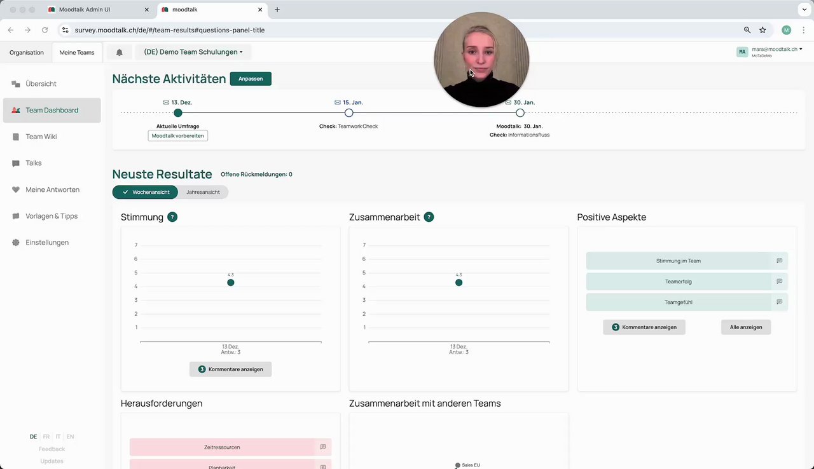Close the moodtalk browser tab

click(x=259, y=10)
